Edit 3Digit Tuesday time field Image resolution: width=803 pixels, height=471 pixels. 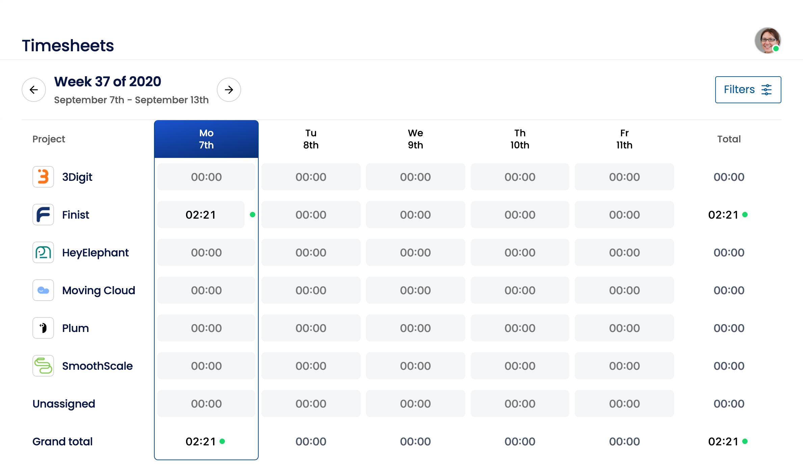[x=311, y=177]
